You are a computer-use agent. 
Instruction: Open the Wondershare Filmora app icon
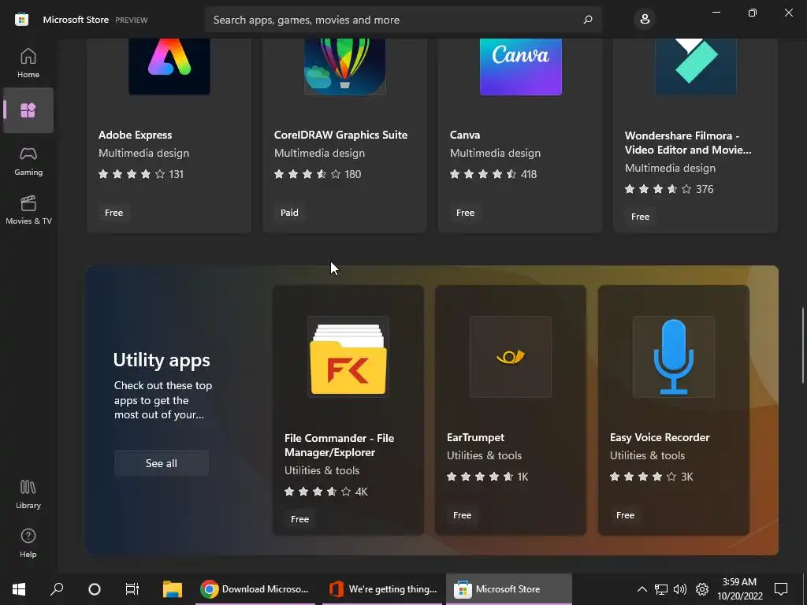[x=696, y=66]
